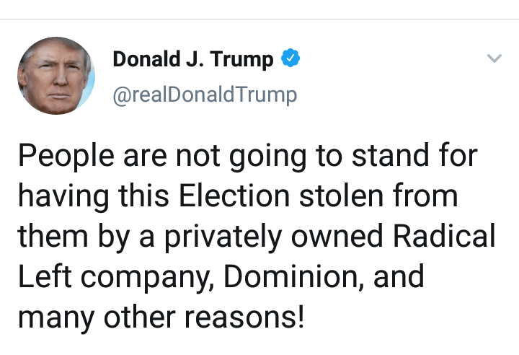The width and height of the screenshot is (519, 355).
Task: Click the word "having" in the tweet
Action: 61,196
